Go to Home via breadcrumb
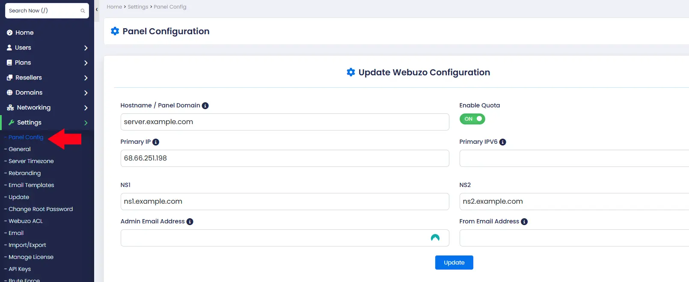Viewport: 689px width, 282px height. tap(114, 7)
